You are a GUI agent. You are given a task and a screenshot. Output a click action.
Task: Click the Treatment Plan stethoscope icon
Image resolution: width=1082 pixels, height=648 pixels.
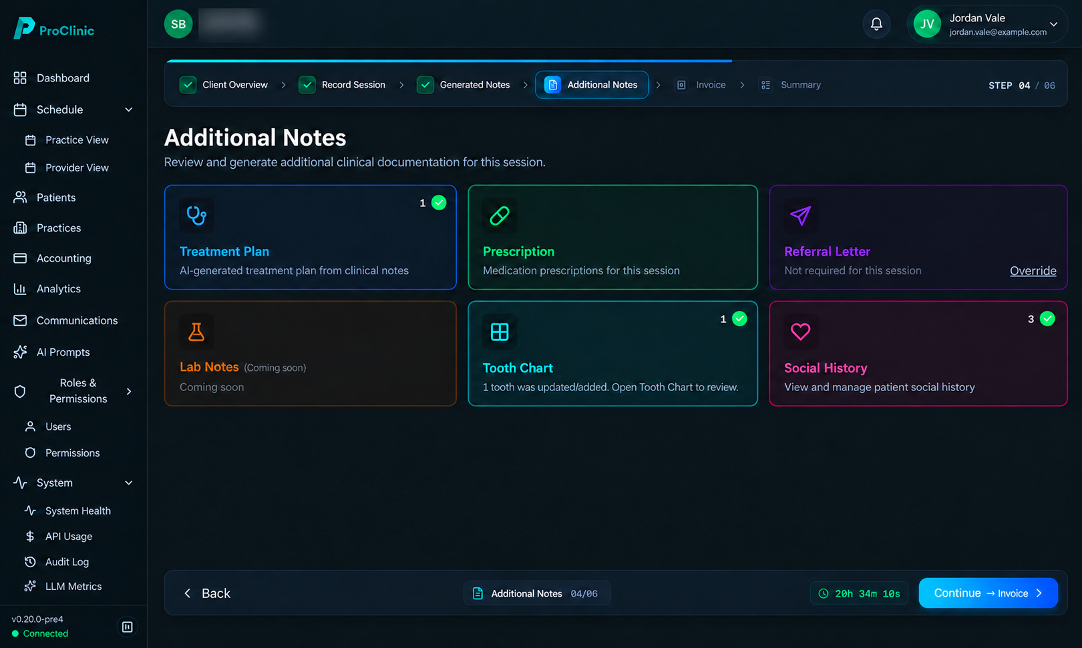(196, 216)
